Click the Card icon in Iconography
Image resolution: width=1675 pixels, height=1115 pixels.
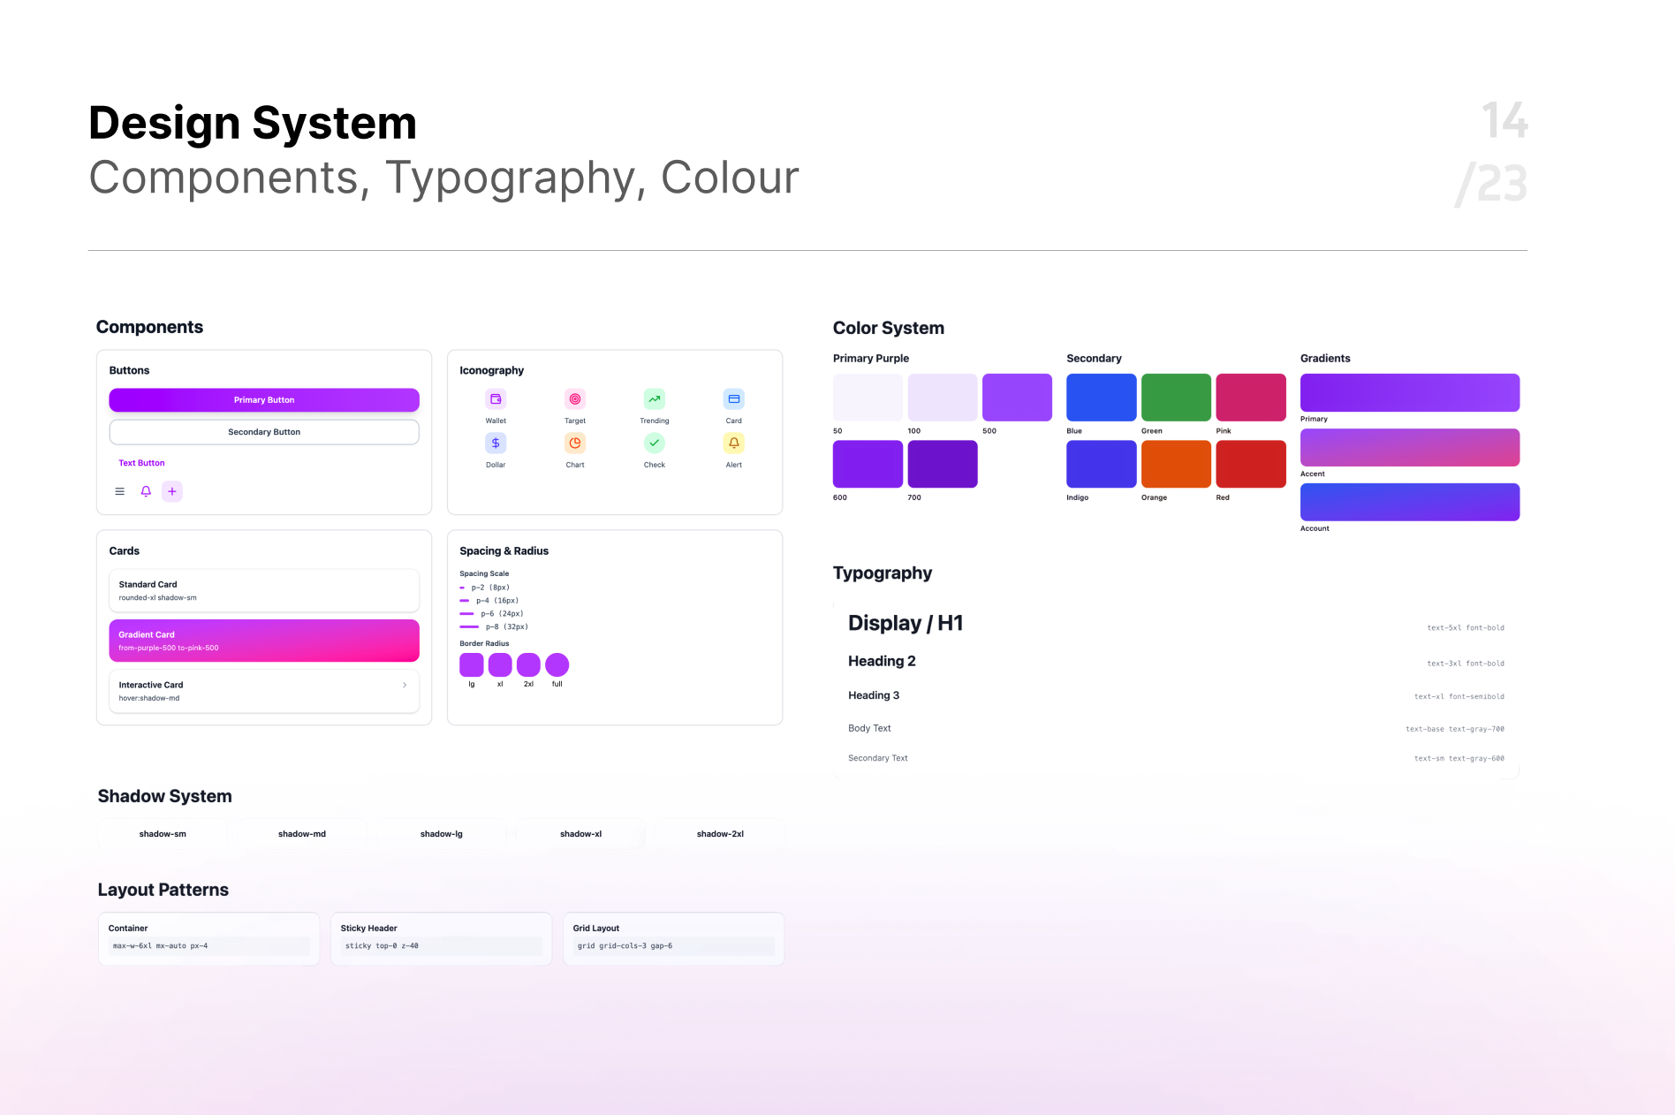pos(734,399)
